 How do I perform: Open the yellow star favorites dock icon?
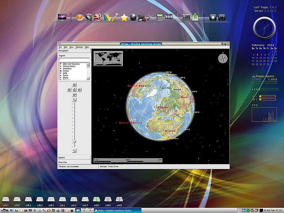(x=124, y=18)
